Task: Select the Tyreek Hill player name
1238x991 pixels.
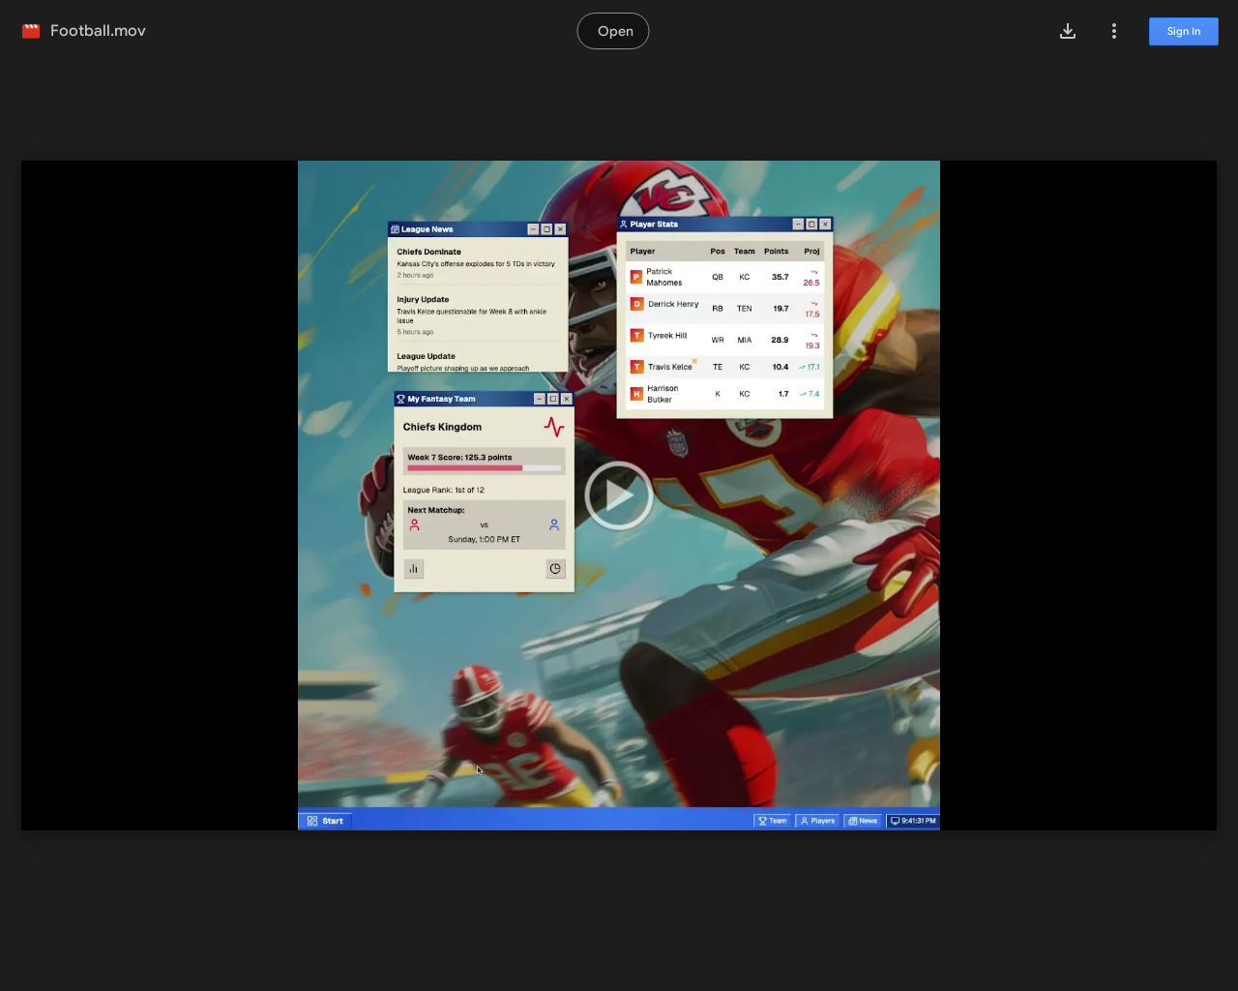Action: pyautogui.click(x=667, y=336)
